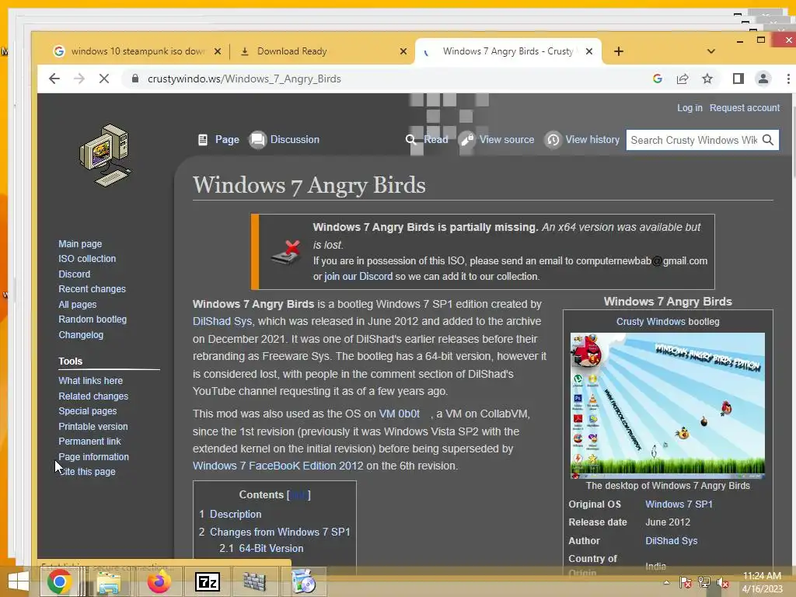Click the Crusty Windows wiki logo
796x597 pixels.
pos(106,155)
